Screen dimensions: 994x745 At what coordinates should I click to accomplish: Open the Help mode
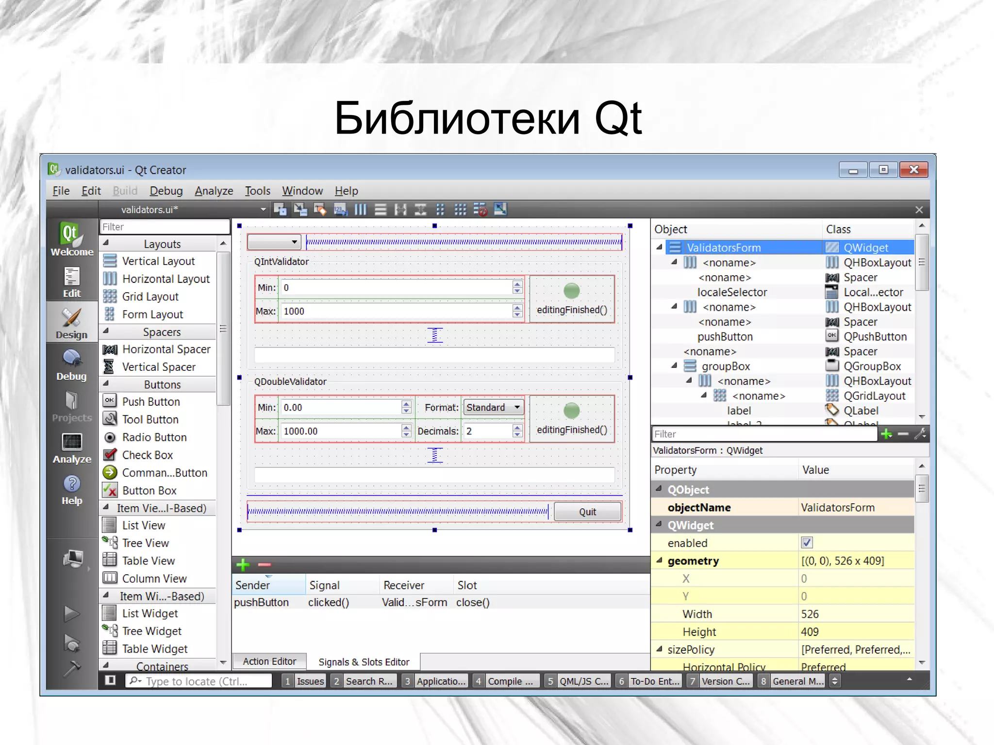pos(72,490)
